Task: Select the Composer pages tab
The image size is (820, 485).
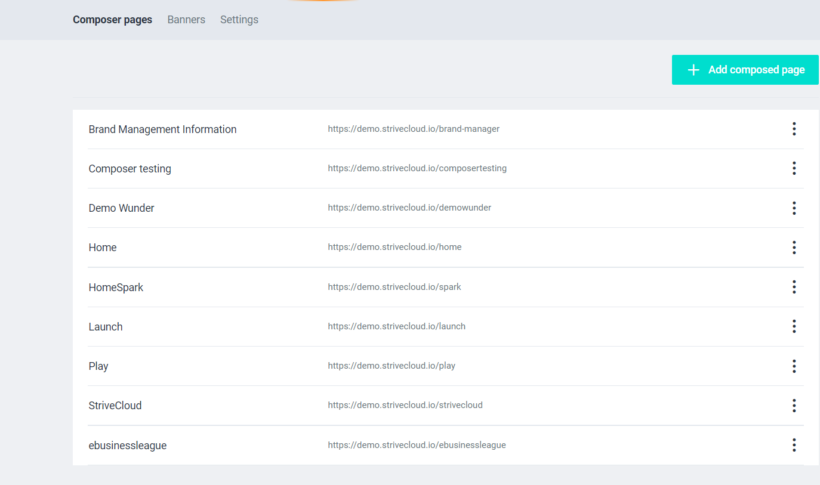Action: point(112,19)
